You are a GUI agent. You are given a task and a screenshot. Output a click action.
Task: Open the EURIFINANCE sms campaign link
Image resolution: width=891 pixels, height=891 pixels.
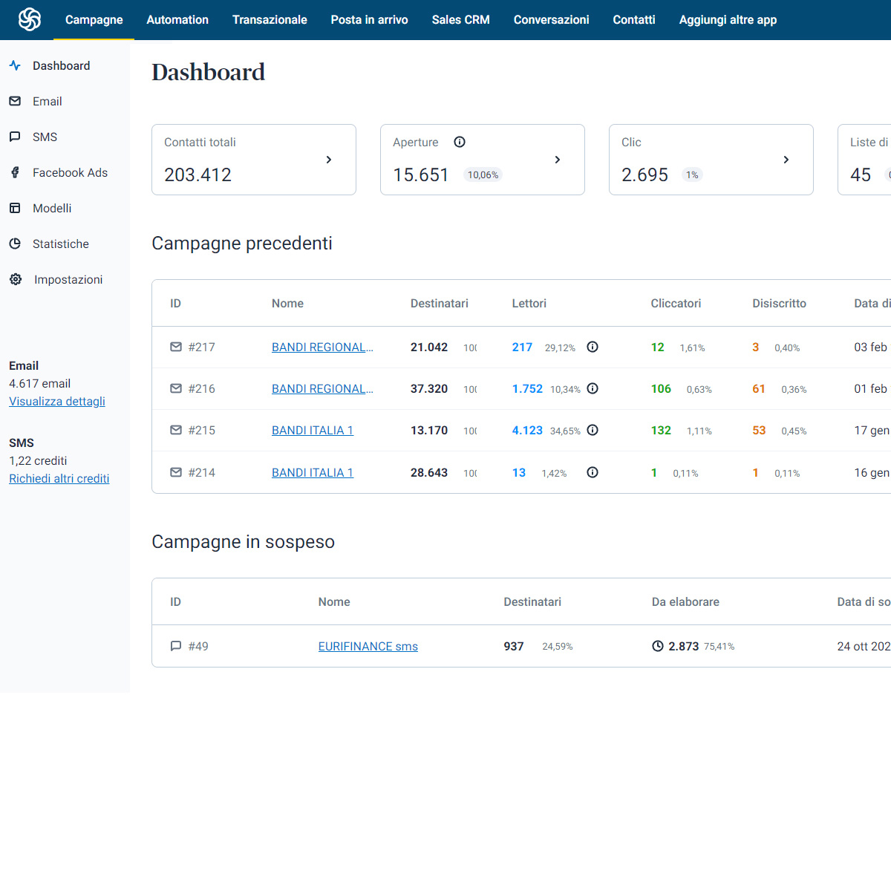point(368,647)
